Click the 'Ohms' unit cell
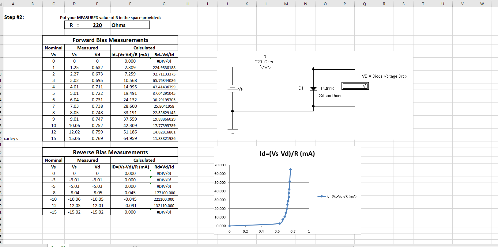498x247 pixels. click(x=119, y=25)
